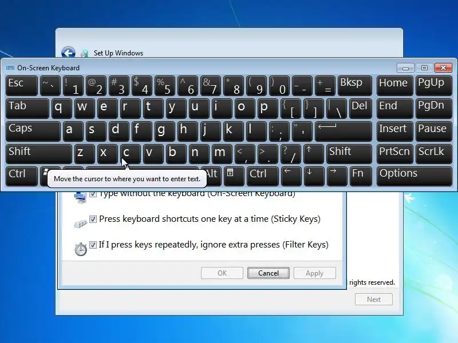The width and height of the screenshot is (458, 343).
Task: Click the plus equals key
Action: (325, 85)
